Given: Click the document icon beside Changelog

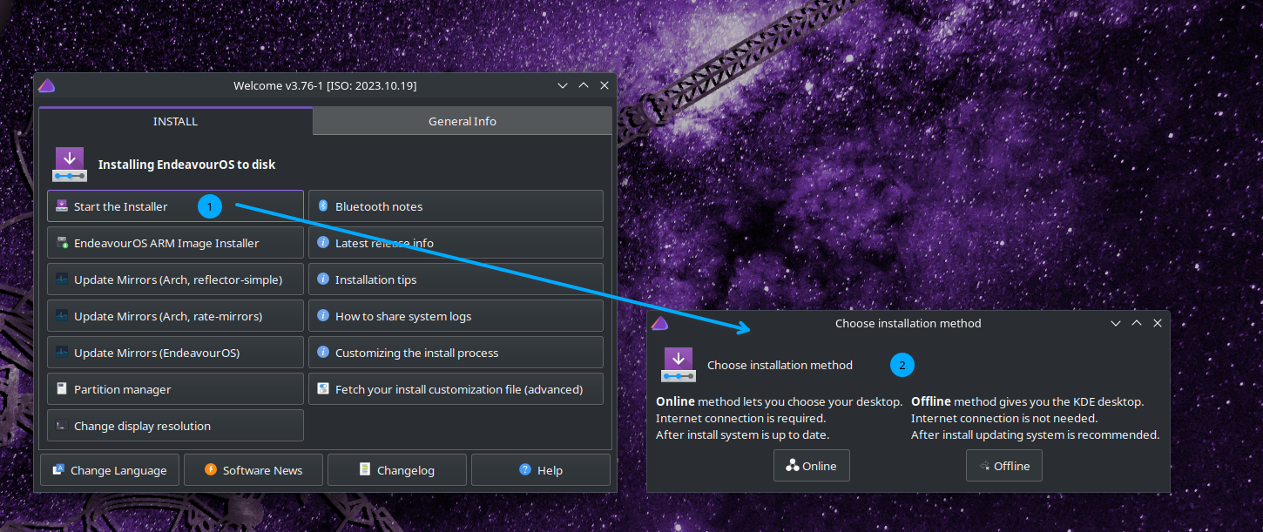Looking at the screenshot, I should [x=365, y=469].
